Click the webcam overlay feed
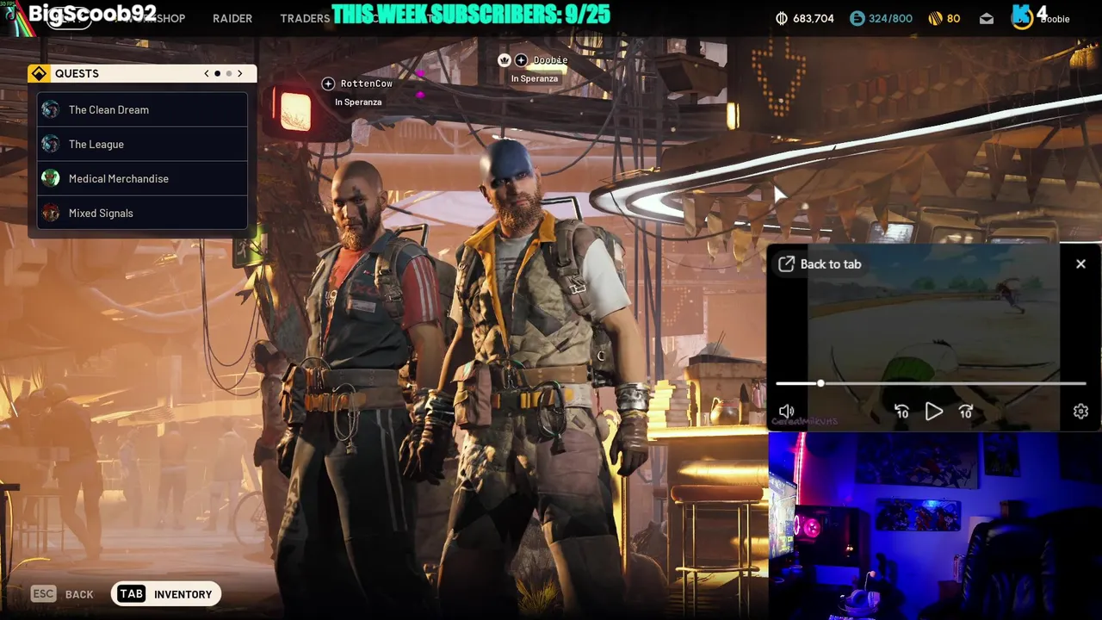 coord(934,525)
